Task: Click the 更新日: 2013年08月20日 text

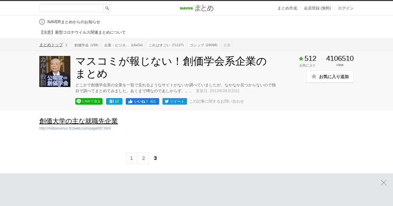Action: [218, 91]
